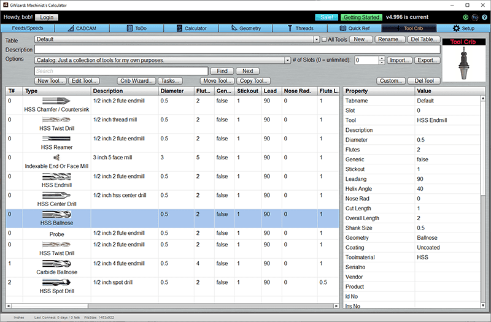Image resolution: width=491 pixels, height=322 pixels.
Task: Open the ToDo tab
Action: click(136, 28)
